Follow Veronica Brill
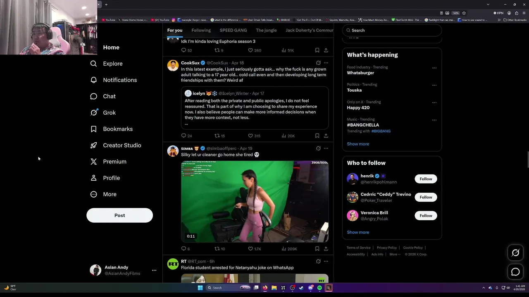This screenshot has width=529, height=297. pos(426,216)
